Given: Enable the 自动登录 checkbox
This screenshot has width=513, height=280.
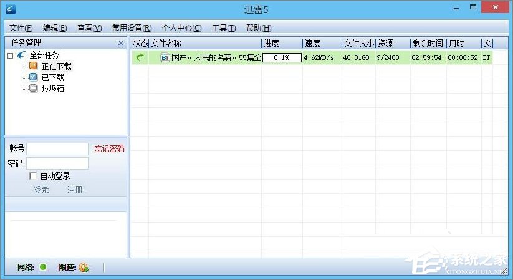Looking at the screenshot, I should pos(33,176).
